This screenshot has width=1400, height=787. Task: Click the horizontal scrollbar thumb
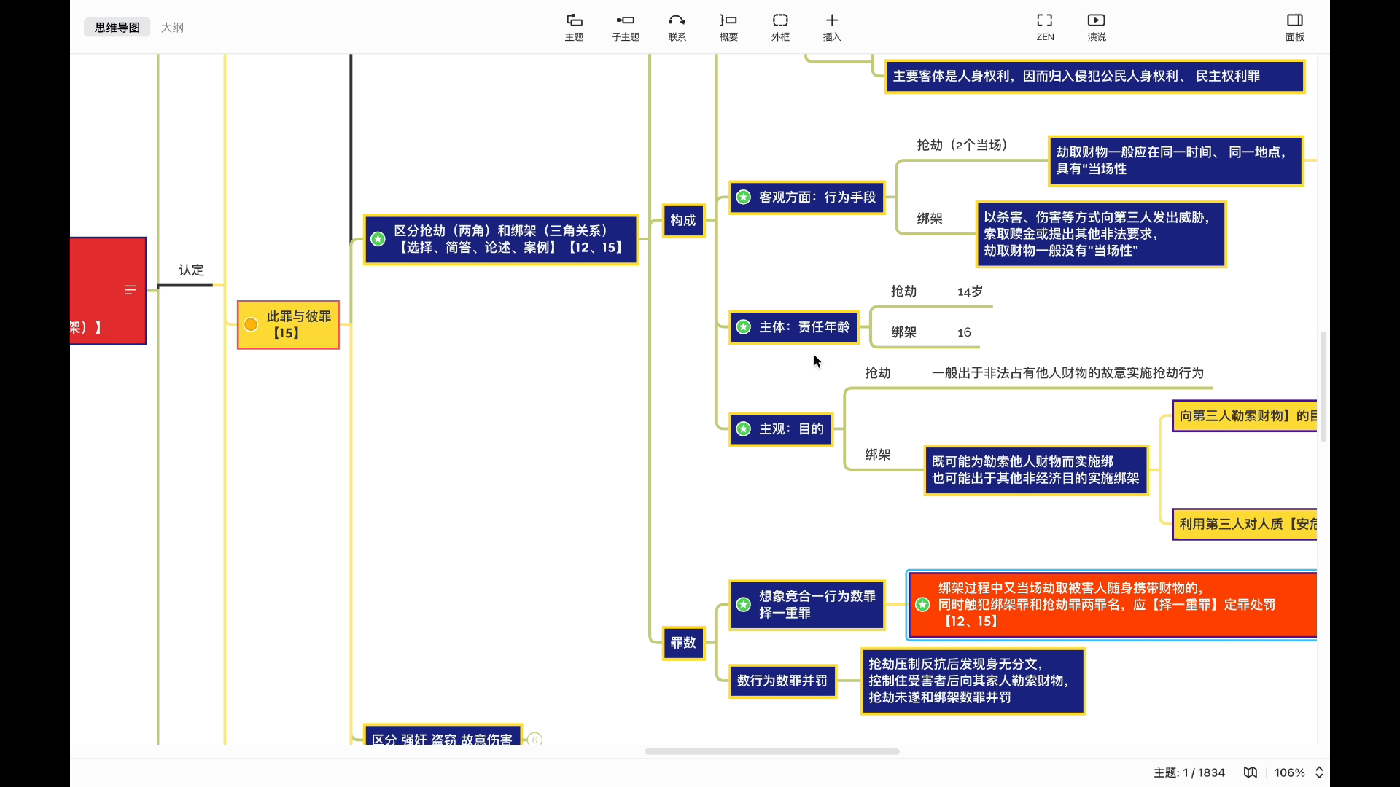771,751
